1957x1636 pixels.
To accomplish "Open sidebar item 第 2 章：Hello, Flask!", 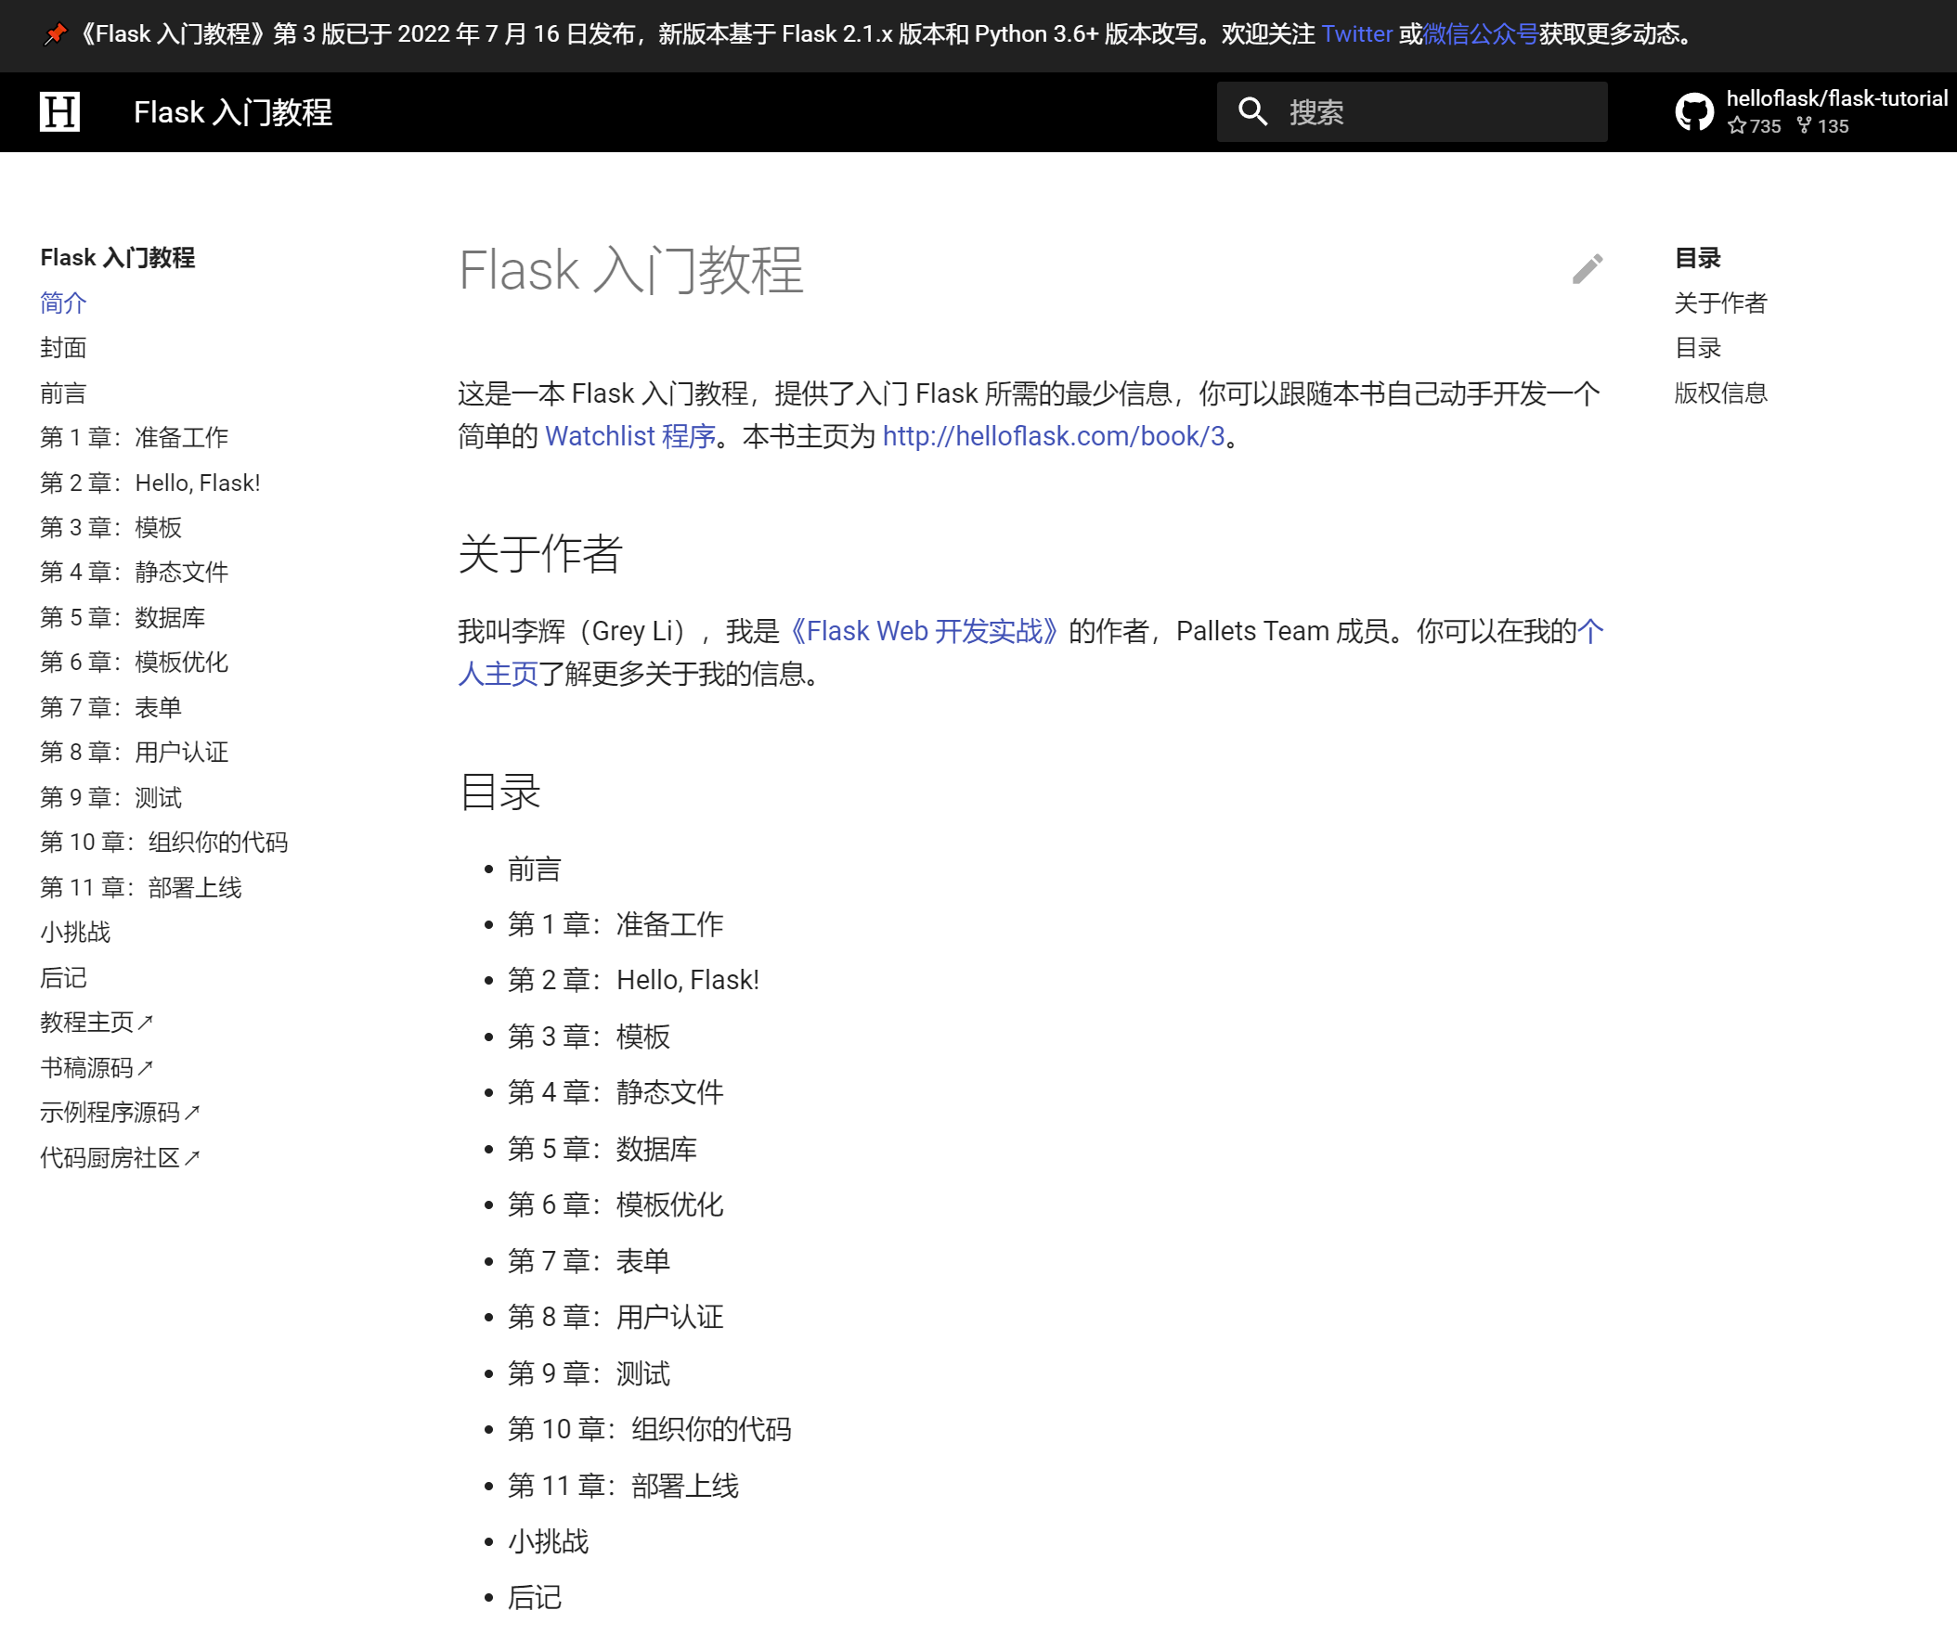I will (x=150, y=483).
